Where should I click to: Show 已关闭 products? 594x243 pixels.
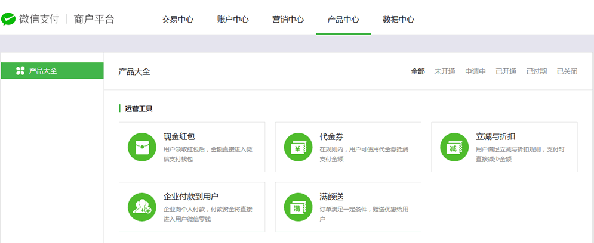pyautogui.click(x=567, y=71)
